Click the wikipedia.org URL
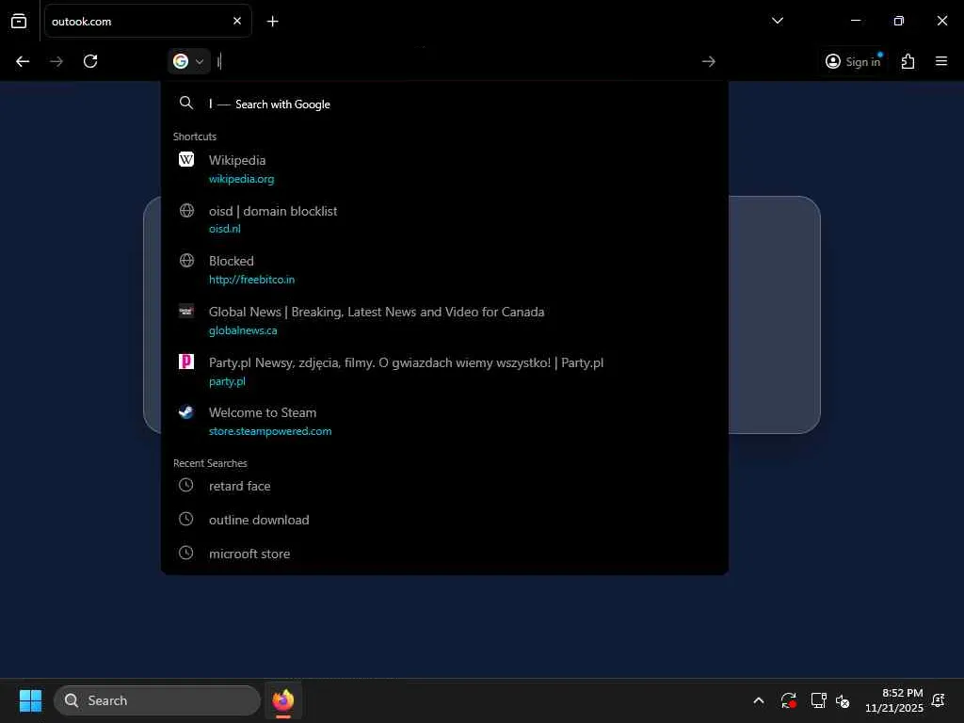 pos(242,179)
